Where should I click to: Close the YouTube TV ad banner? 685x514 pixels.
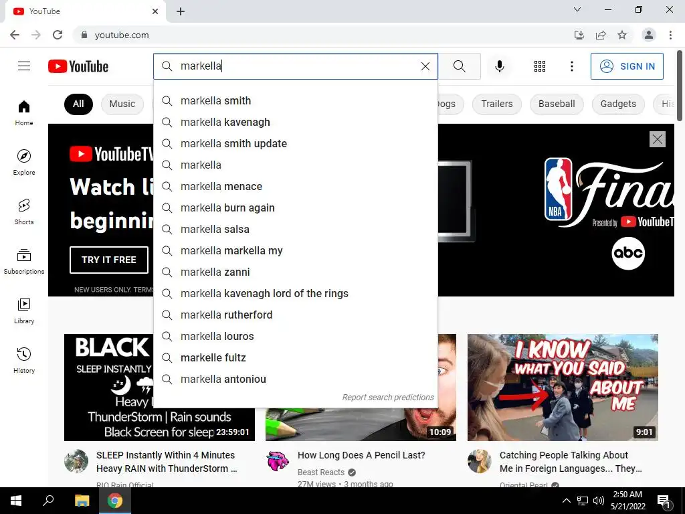coord(658,139)
